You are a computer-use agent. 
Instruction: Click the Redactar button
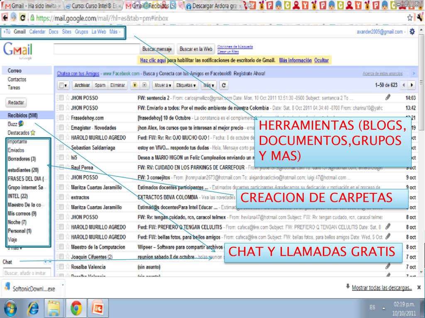click(16, 103)
